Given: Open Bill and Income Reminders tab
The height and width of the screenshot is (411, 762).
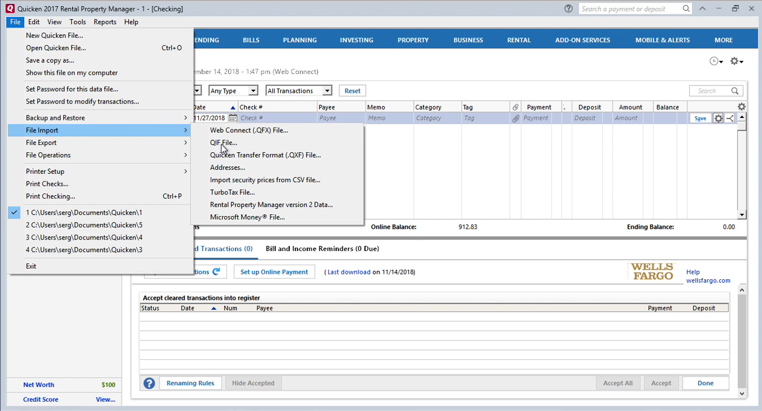Looking at the screenshot, I should [322, 249].
